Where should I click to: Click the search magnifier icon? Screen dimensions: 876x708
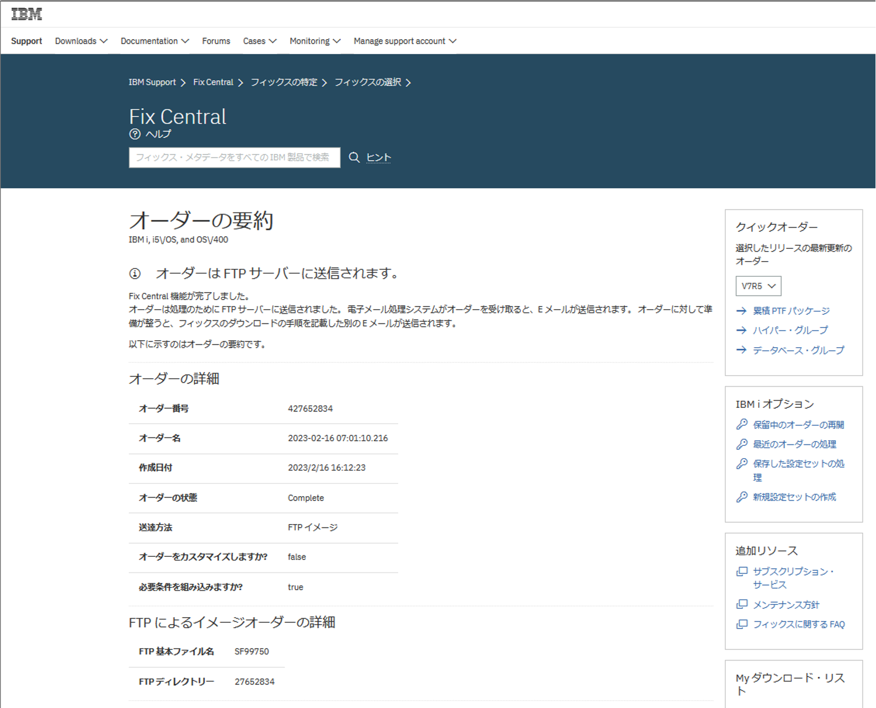pyautogui.click(x=354, y=157)
